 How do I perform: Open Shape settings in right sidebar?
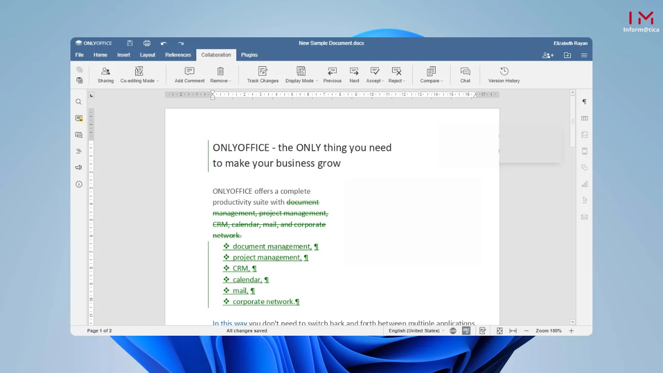(584, 167)
